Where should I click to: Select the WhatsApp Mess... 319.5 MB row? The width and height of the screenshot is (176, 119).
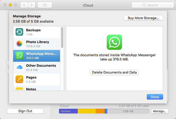coord(37,56)
